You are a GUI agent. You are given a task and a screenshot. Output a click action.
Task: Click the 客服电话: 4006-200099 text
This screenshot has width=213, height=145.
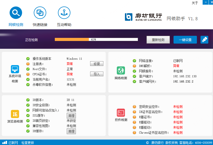(x=196, y=143)
